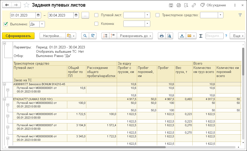Print the report using toolbar printer icon
The width and height of the screenshot is (247, 151).
(x=162, y=36)
